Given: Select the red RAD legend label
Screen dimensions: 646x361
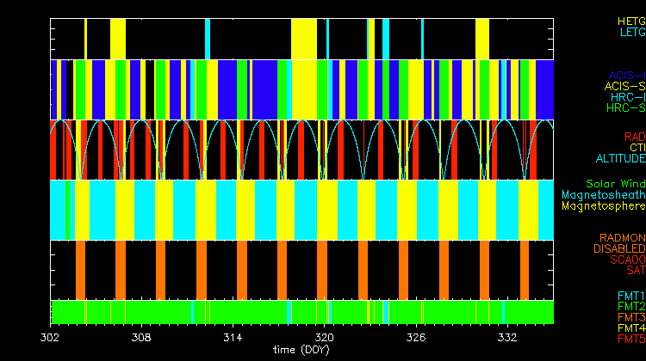Looking at the screenshot, I should click(x=634, y=137).
